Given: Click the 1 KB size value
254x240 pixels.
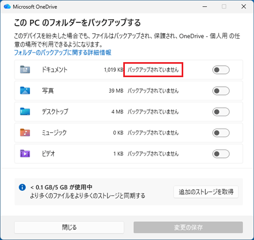Looking at the screenshot, I should pos(118,154).
